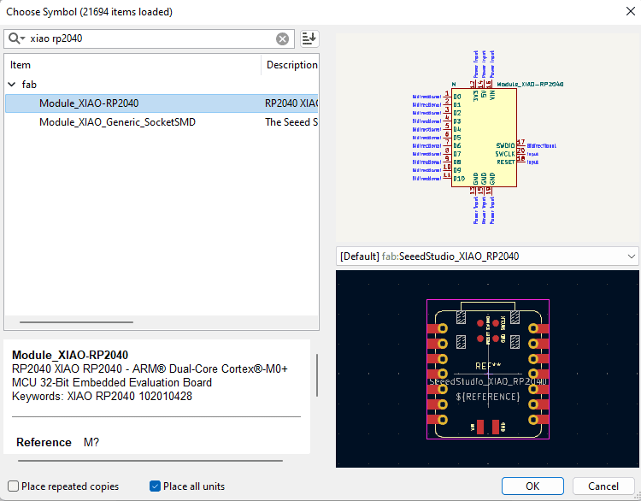Image resolution: width=641 pixels, height=501 pixels.
Task: Click the Keywords line in details panel
Action: (102, 396)
